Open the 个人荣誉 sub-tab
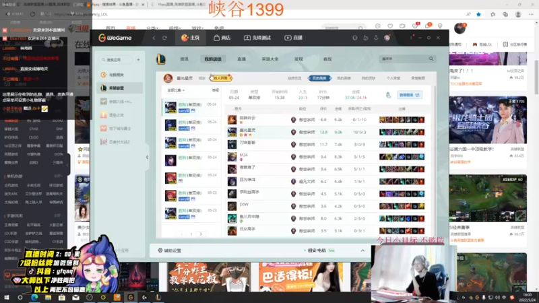The image size is (539, 303). (x=393, y=78)
